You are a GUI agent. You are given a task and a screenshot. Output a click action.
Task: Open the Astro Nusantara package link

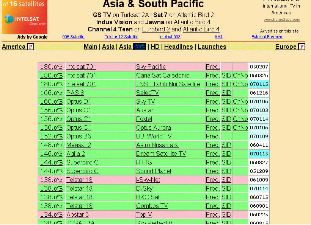pyautogui.click(x=157, y=145)
